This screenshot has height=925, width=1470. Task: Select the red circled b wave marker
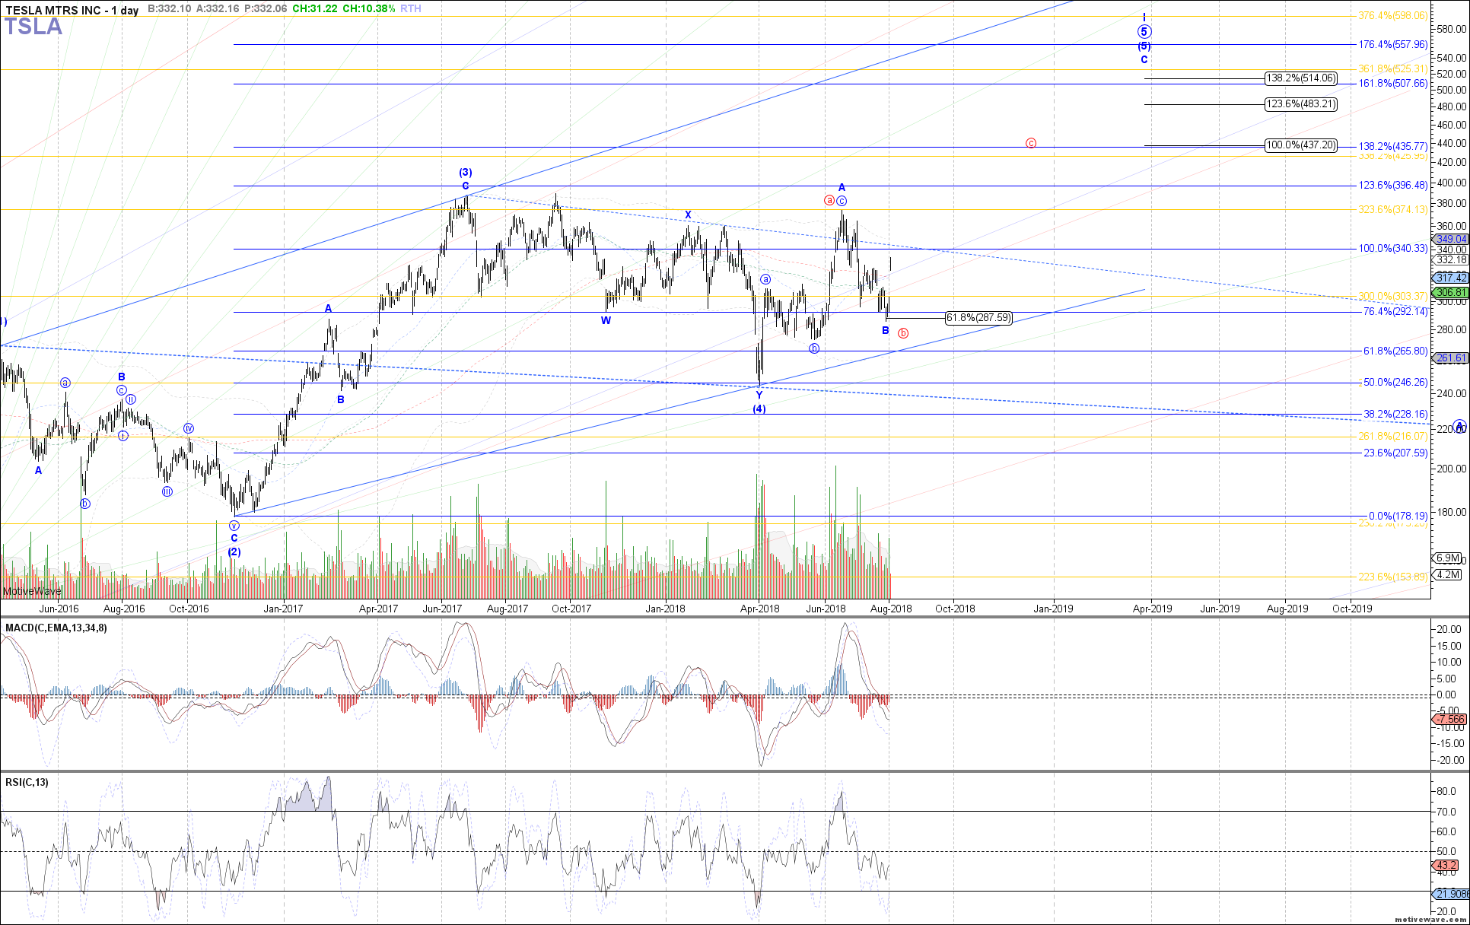pyautogui.click(x=903, y=333)
